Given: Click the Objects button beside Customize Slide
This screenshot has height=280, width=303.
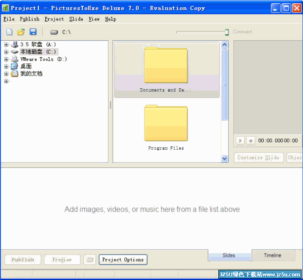Looking at the screenshot, I should click(295, 158).
